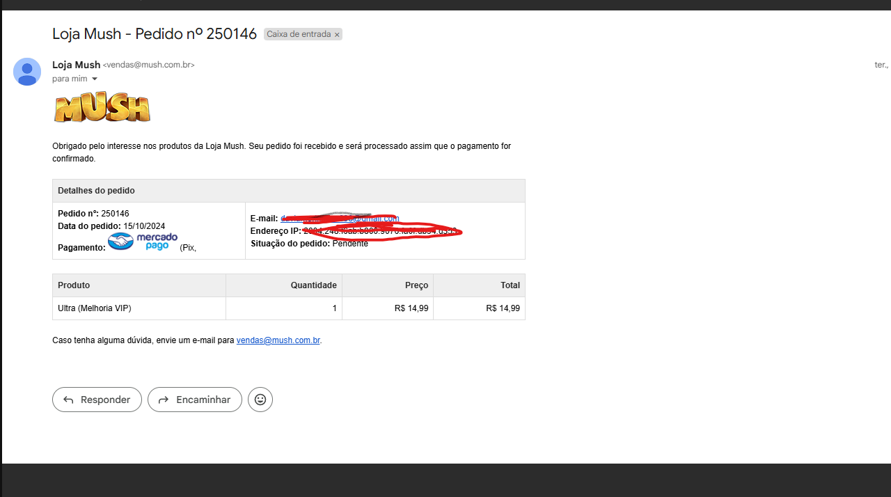Open the emoji reaction picker
This screenshot has width=891, height=497.
pyautogui.click(x=260, y=400)
